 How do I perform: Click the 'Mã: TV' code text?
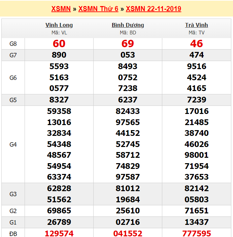pos(196,33)
